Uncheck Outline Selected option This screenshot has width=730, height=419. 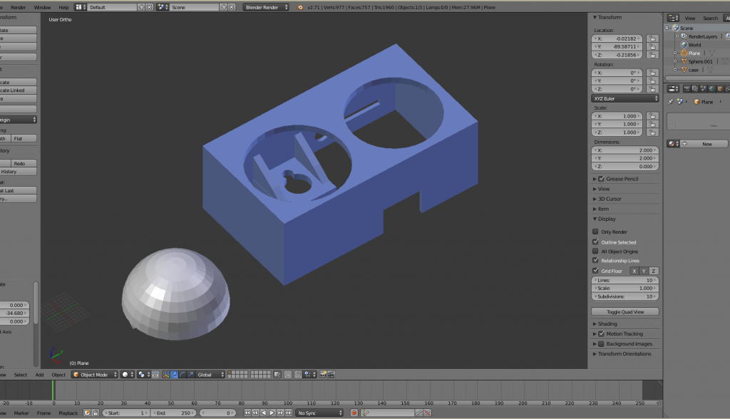(x=595, y=242)
